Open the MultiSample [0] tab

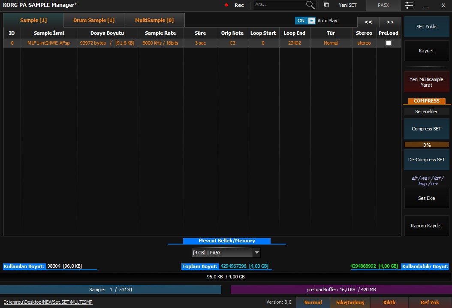pyautogui.click(x=154, y=20)
